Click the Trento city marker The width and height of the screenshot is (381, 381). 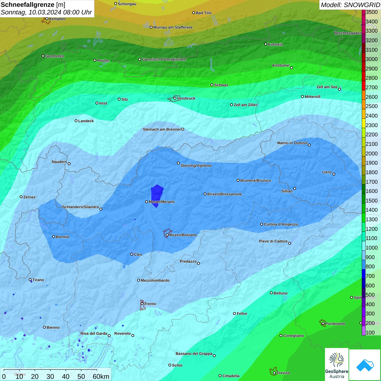pyautogui.click(x=142, y=304)
